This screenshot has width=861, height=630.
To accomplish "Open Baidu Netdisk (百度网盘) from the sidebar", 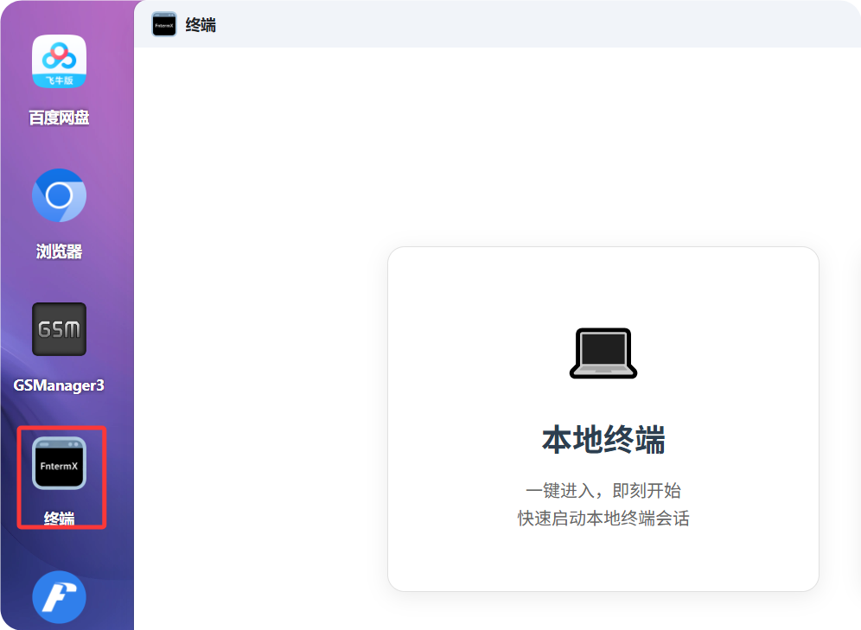I will point(59,60).
